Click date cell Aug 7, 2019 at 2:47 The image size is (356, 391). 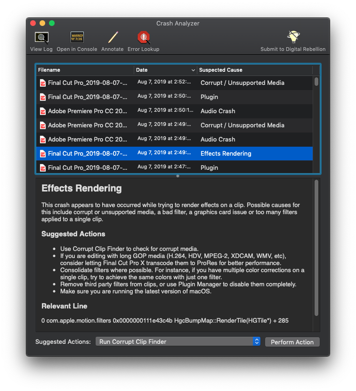164,167
